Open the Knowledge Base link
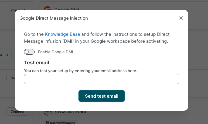This screenshot has width=208, height=124. tap(63, 34)
